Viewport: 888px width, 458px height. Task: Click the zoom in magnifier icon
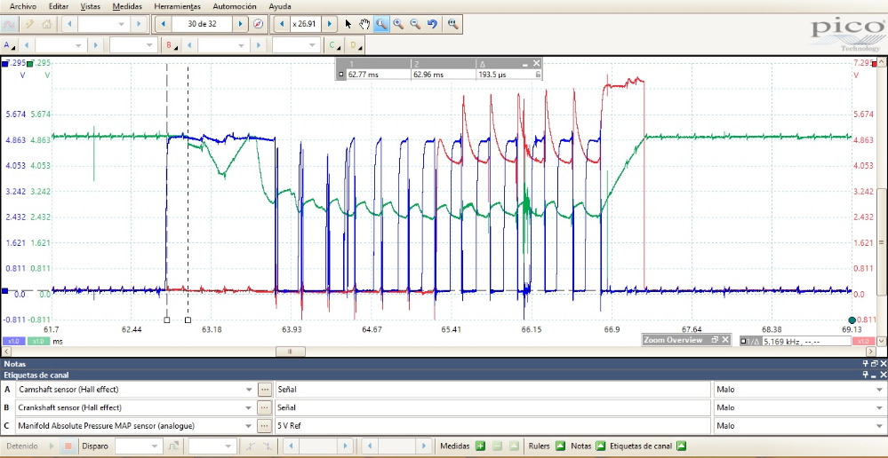point(398,24)
